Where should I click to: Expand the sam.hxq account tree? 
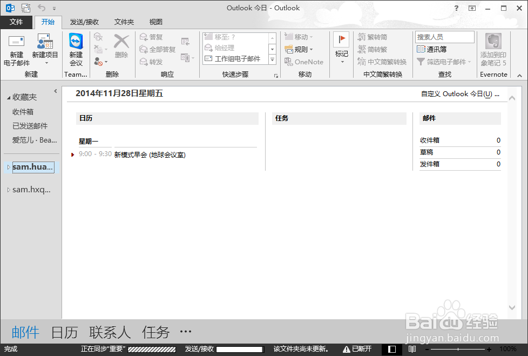[9, 189]
